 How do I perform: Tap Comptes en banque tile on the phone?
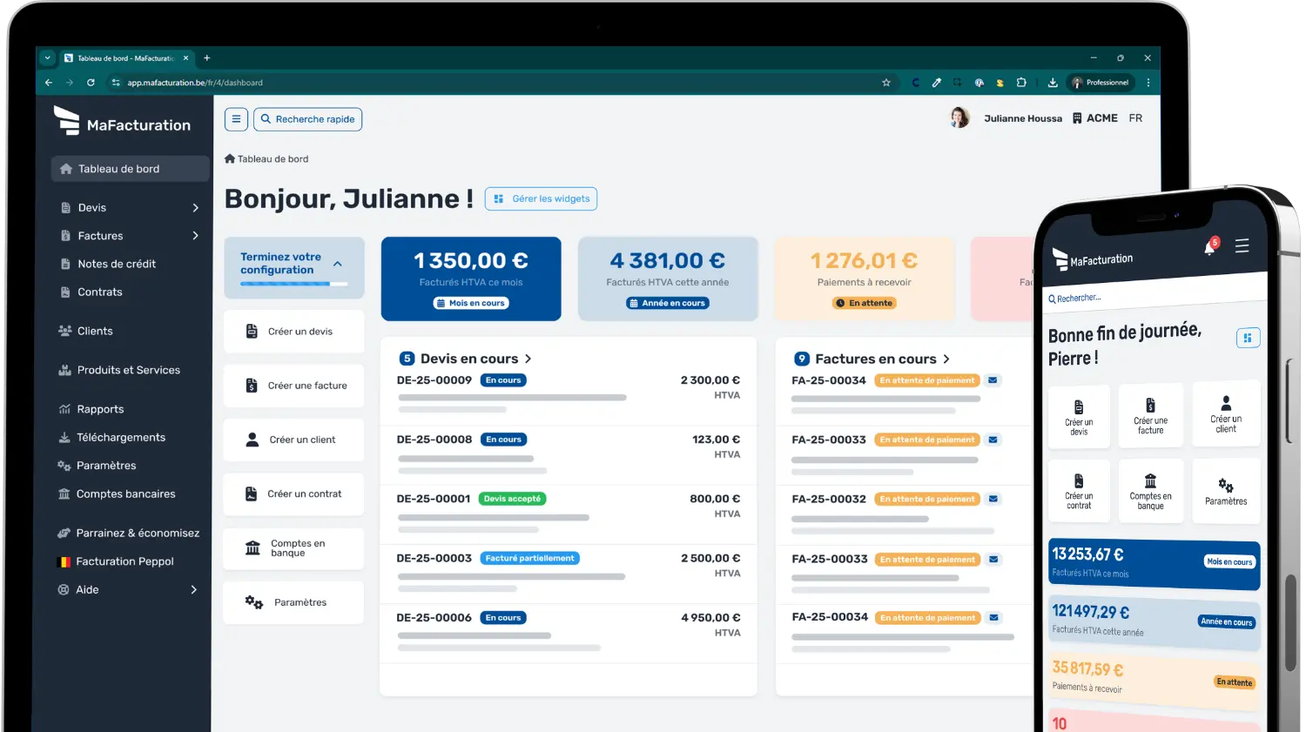tap(1150, 492)
